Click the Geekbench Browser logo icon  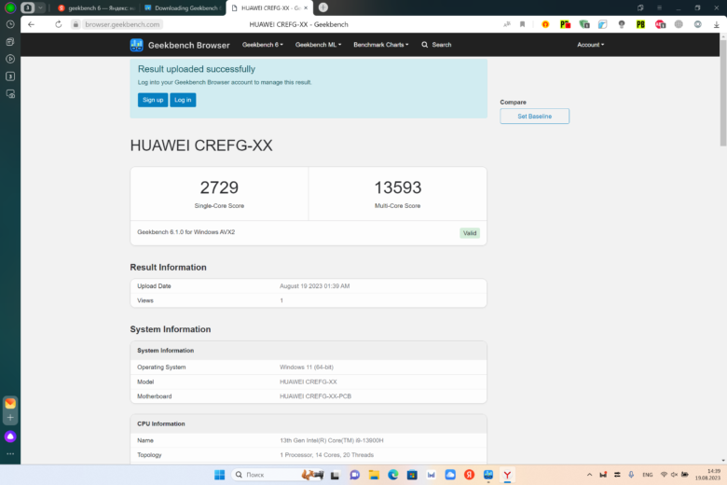(x=136, y=45)
